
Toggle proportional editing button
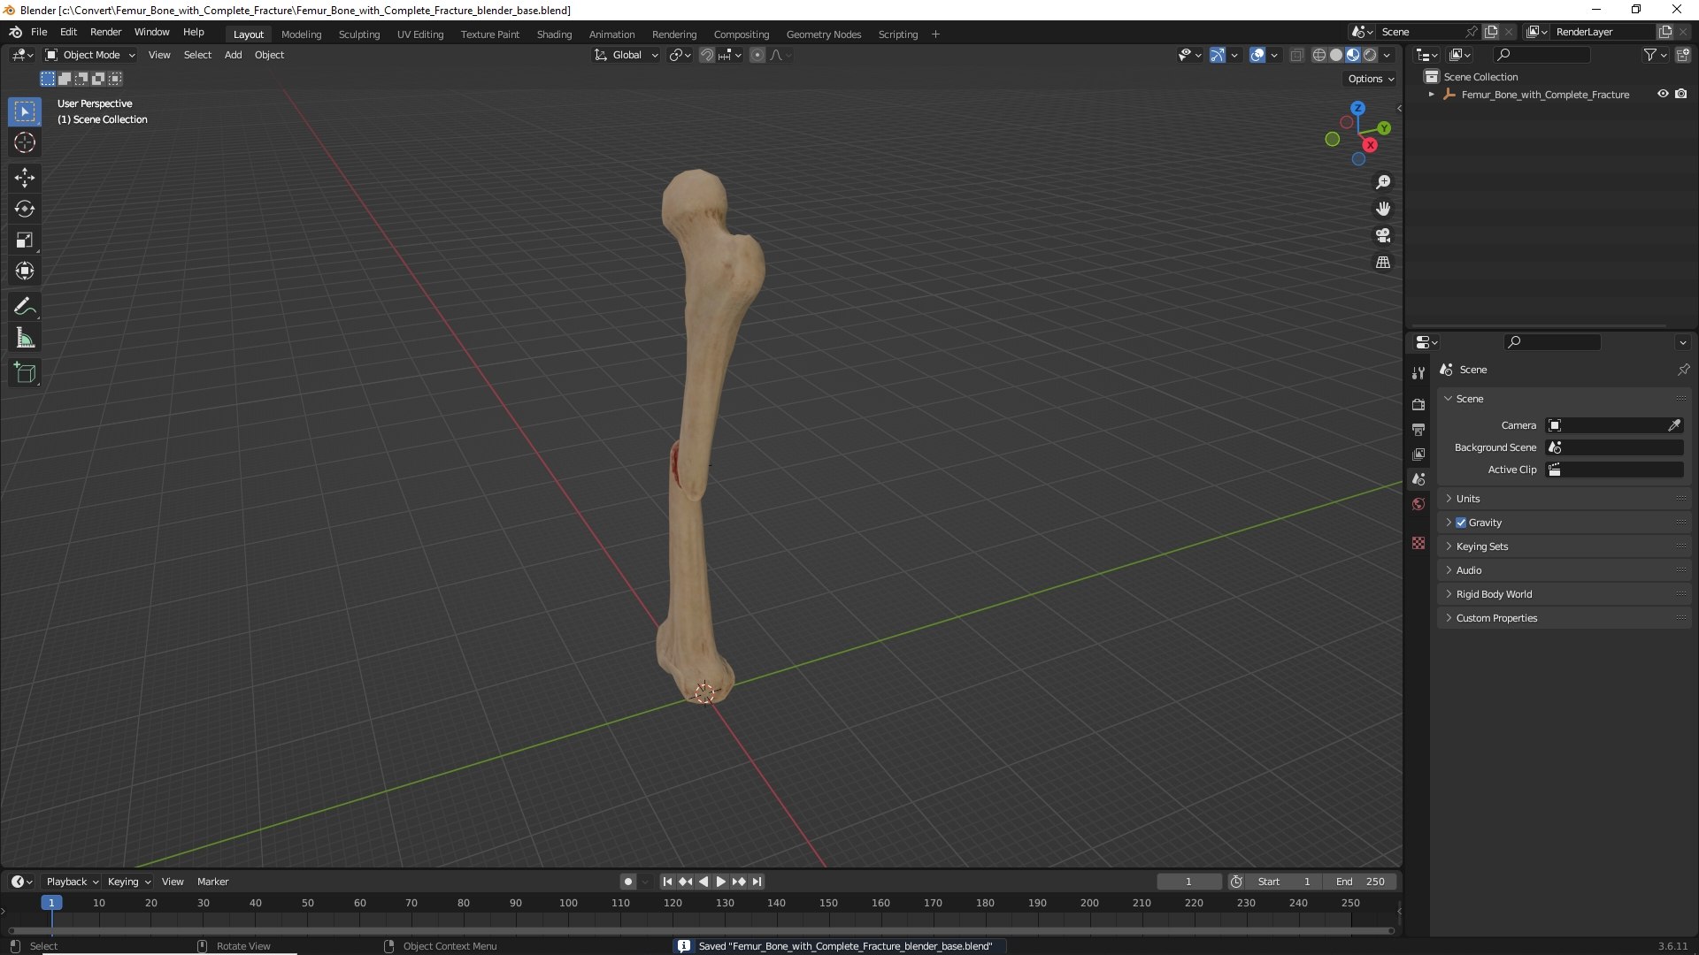[x=757, y=55]
